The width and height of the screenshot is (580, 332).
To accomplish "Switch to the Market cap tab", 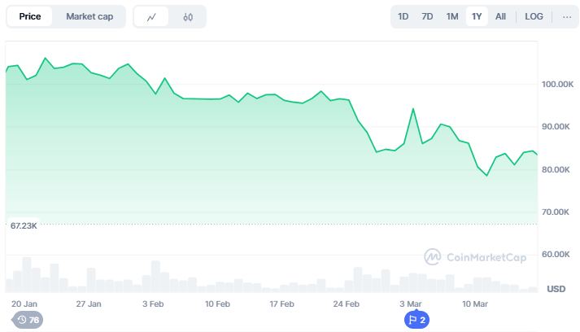I will pyautogui.click(x=89, y=16).
